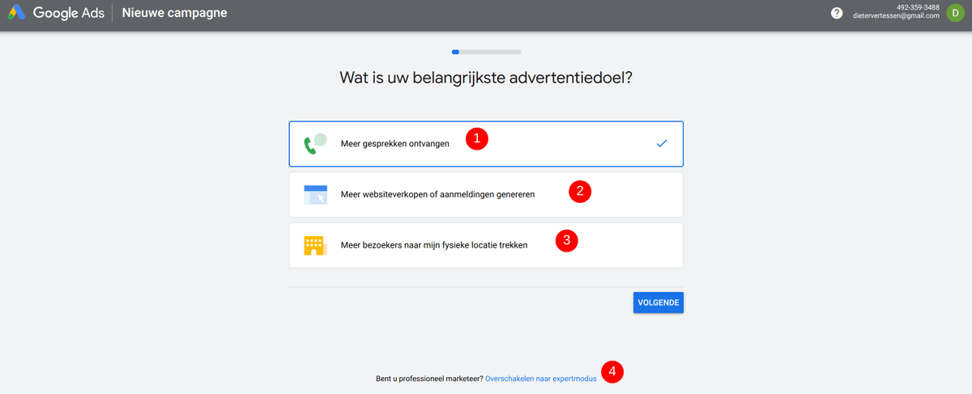Click the red number 4 badge
This screenshot has width=972, height=394.
pos(612,372)
